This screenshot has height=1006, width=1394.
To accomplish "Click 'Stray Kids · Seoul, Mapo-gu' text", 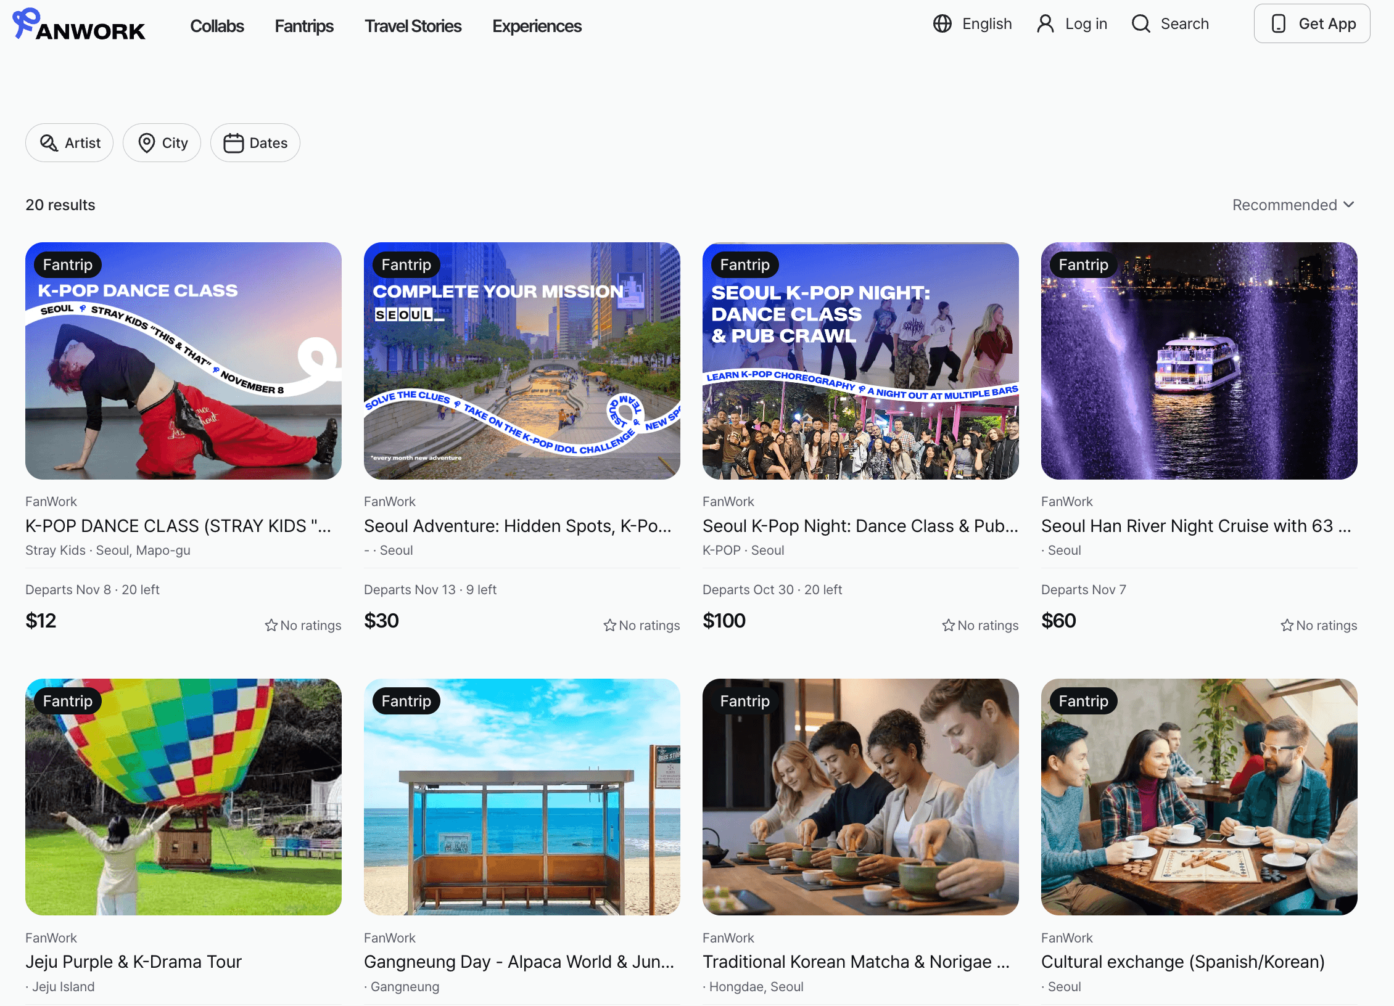I will [x=108, y=550].
